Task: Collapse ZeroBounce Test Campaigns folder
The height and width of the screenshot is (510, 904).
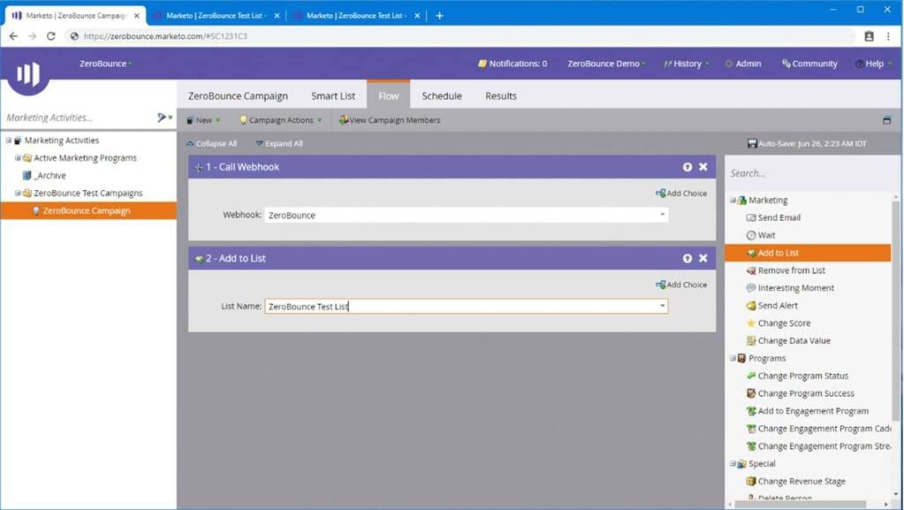Action: (x=18, y=193)
